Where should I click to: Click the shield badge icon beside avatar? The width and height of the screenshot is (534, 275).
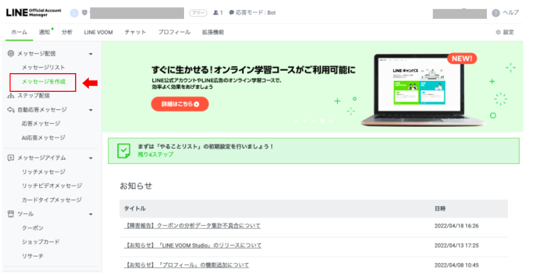pos(85,13)
